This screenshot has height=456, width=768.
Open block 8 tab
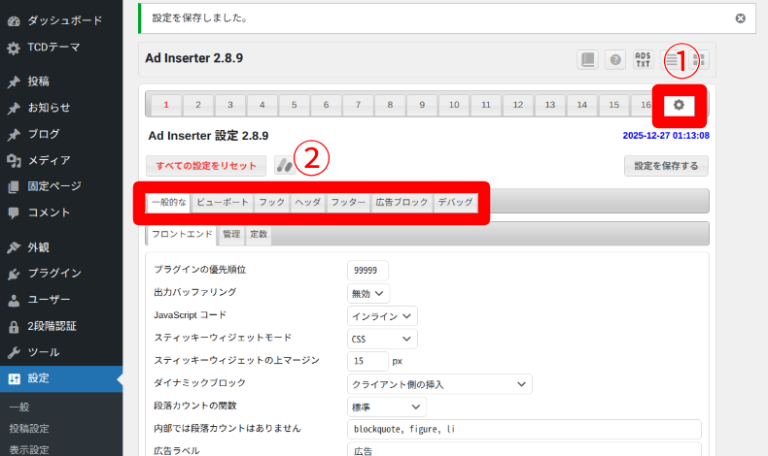click(x=390, y=105)
